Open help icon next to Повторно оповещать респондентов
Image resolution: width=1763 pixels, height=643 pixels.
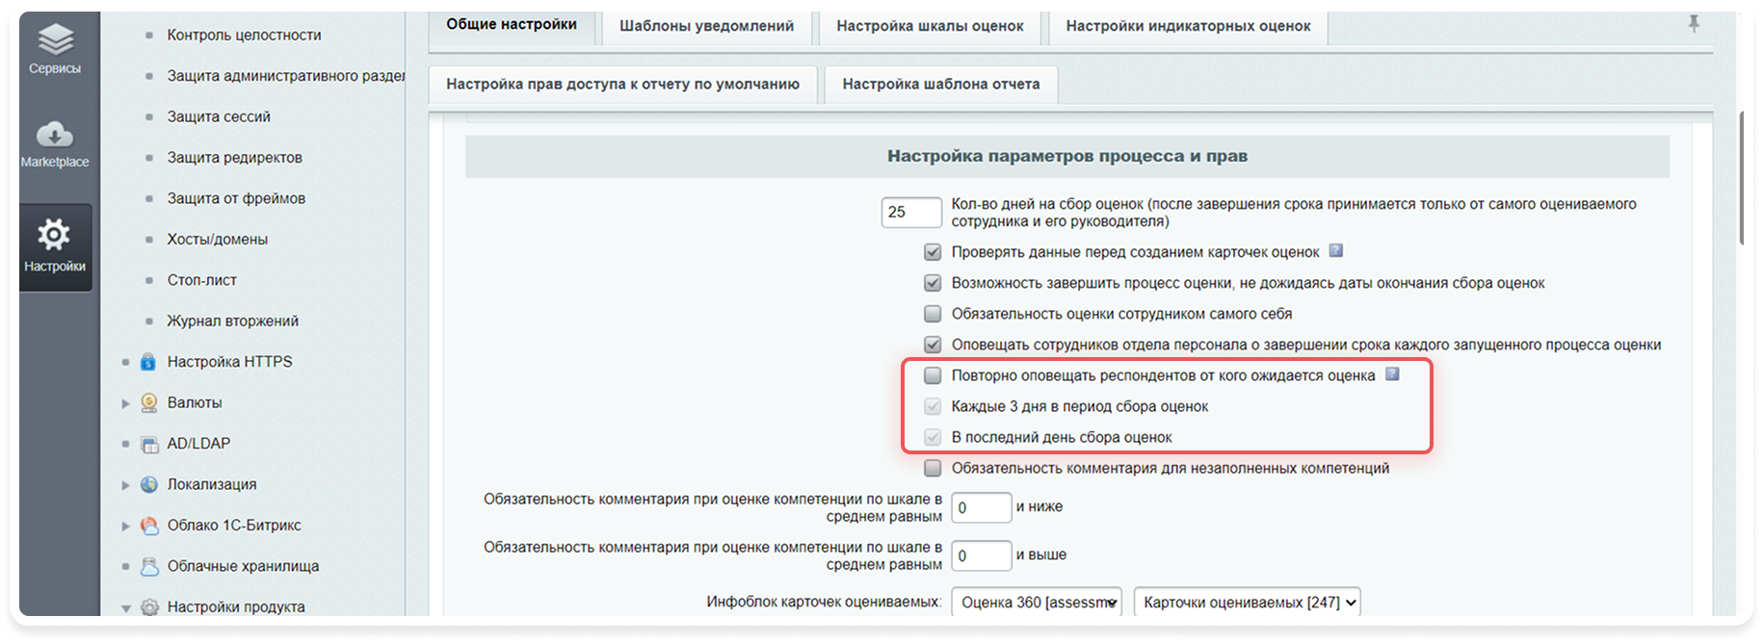[1392, 373]
